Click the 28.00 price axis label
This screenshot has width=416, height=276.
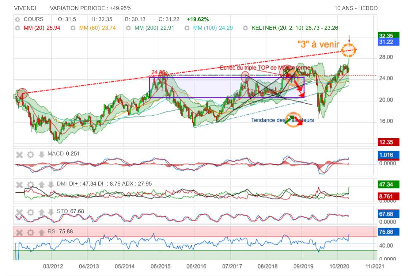tap(386, 57)
